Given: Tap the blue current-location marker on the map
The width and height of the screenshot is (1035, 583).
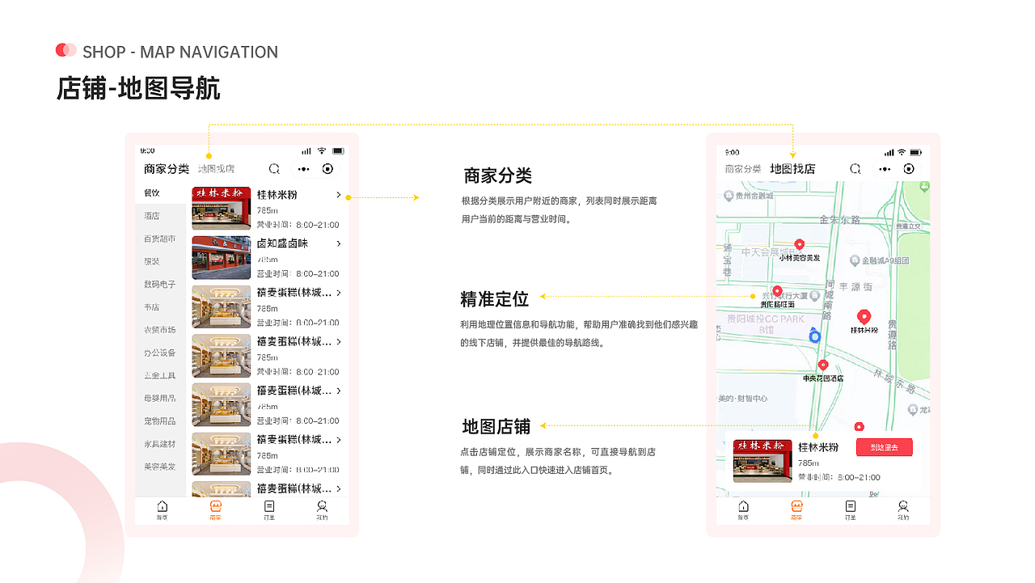Looking at the screenshot, I should [815, 337].
